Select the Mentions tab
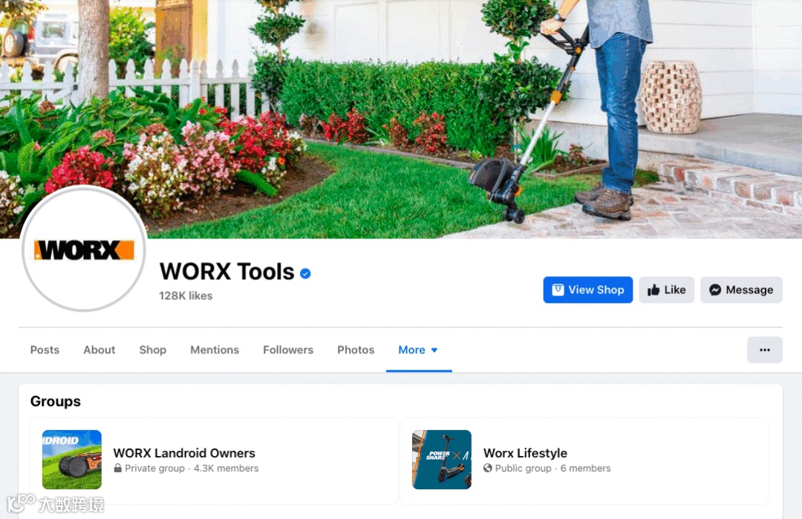 [x=215, y=350]
